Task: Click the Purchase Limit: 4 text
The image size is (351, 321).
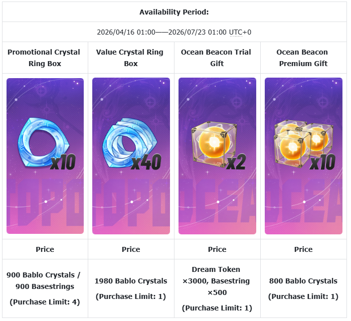Action: [45, 302]
